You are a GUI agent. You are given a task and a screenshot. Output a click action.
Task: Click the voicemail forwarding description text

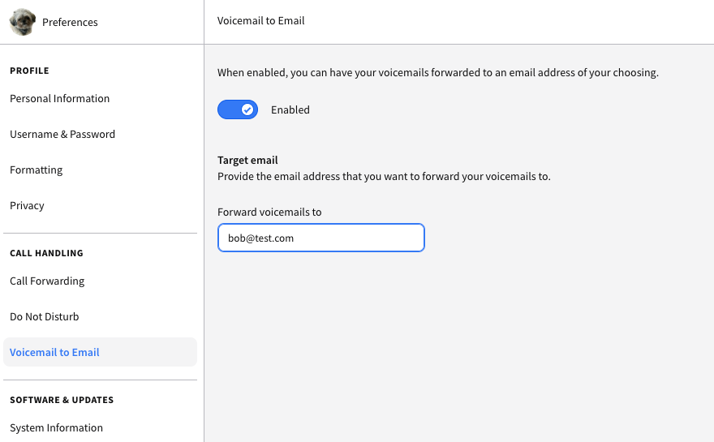pos(438,72)
